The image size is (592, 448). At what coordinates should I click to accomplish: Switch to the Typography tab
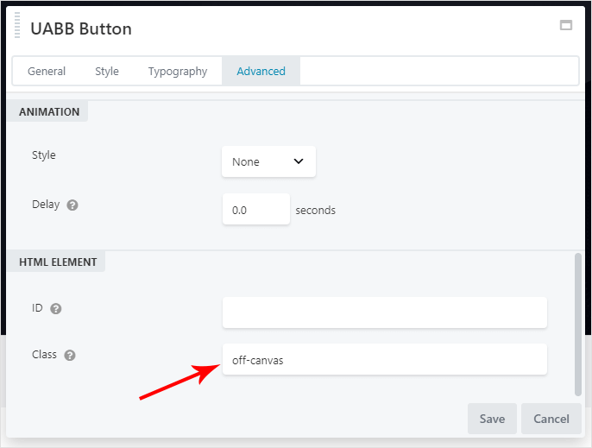click(x=178, y=71)
